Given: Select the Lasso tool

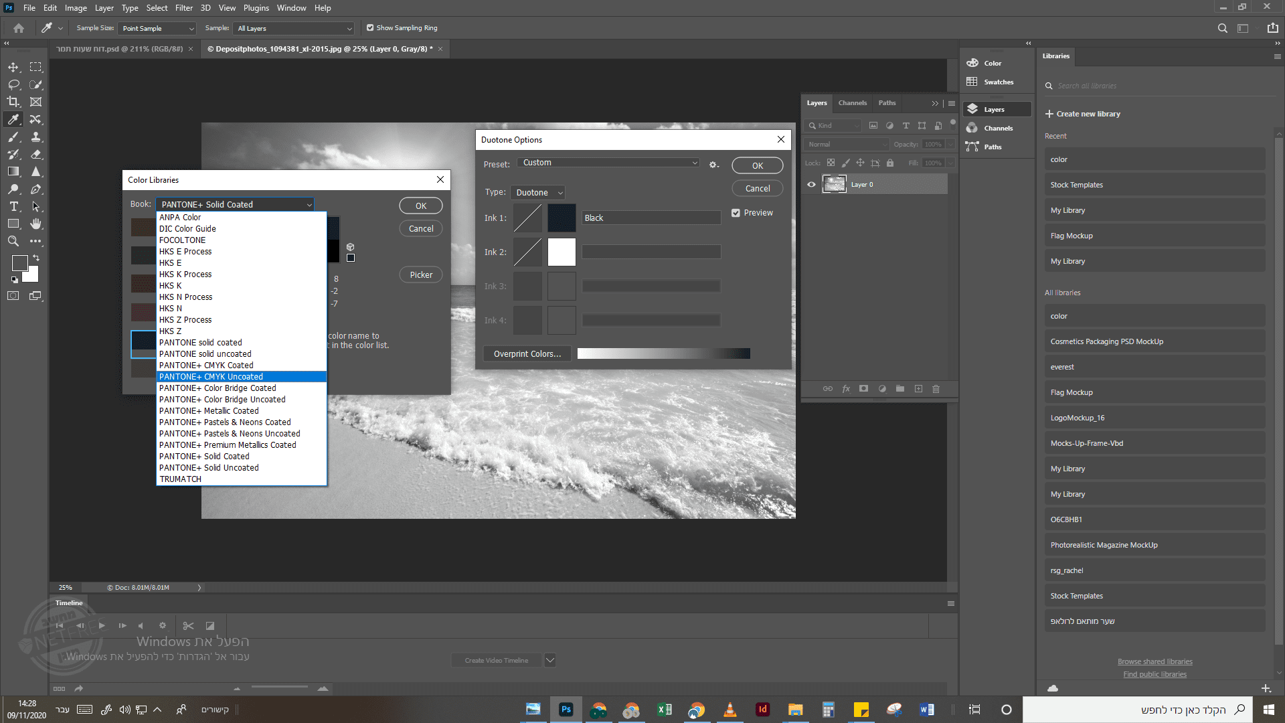Looking at the screenshot, I should pos(13,84).
